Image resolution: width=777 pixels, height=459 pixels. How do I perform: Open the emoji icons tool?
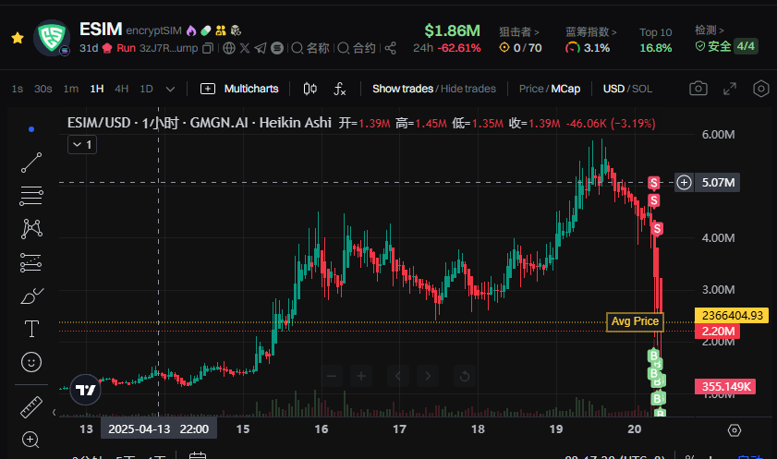(x=31, y=362)
